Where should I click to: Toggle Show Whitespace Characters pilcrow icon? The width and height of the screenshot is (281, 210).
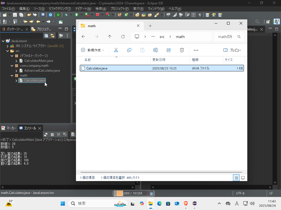200,15
